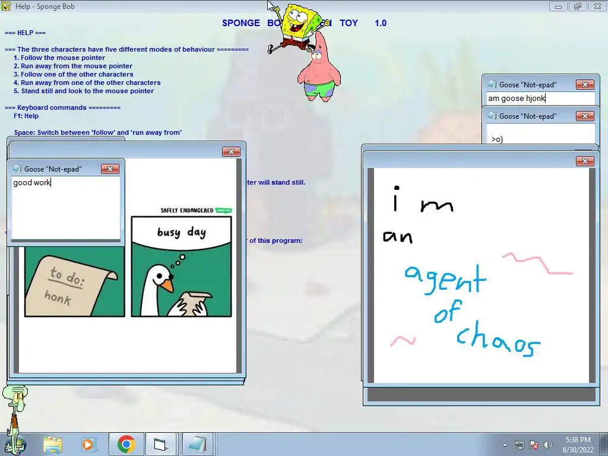Close the 'busy day' goose comic window

tap(231, 151)
